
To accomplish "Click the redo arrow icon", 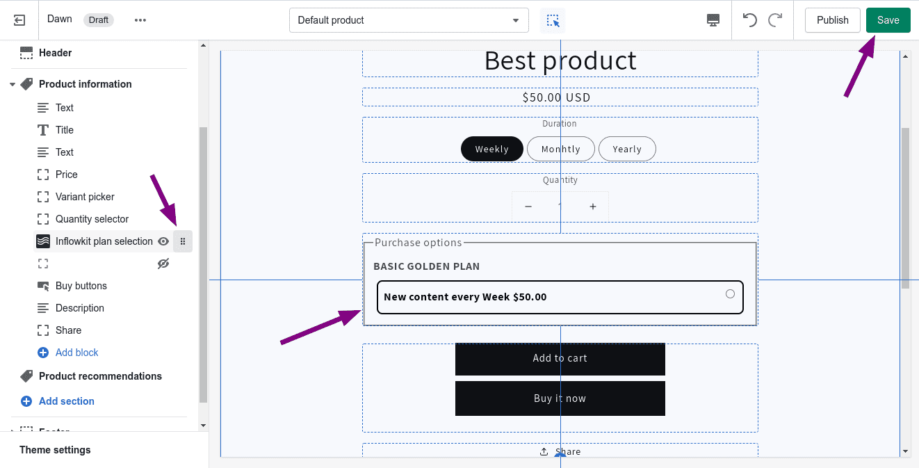I will click(x=775, y=20).
